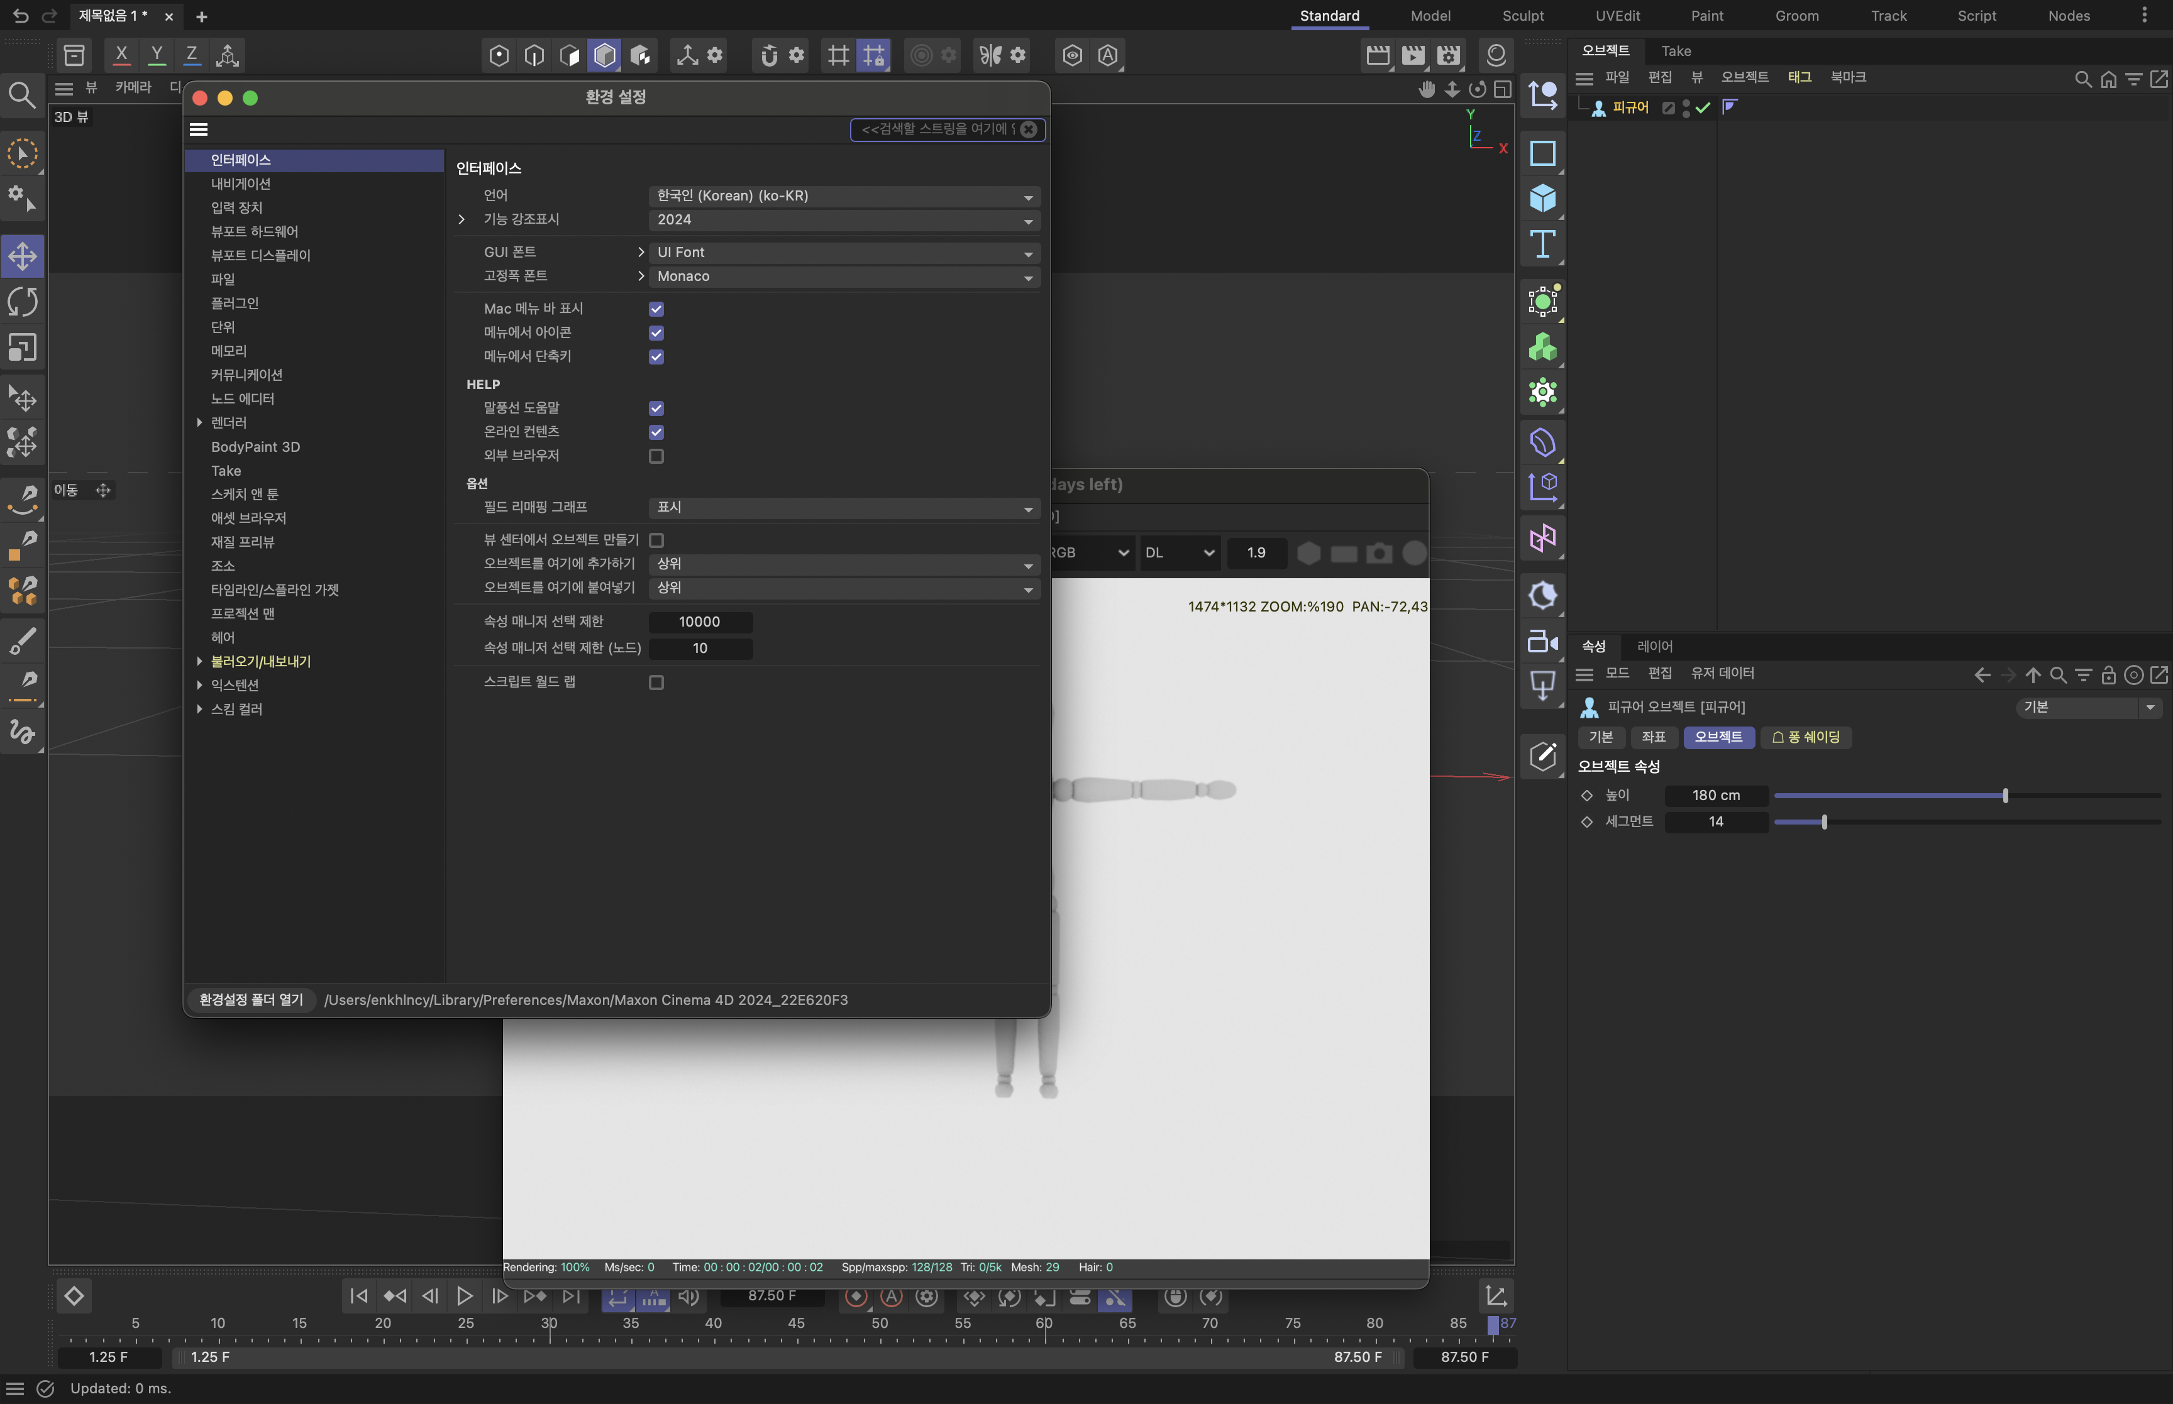The image size is (2173, 1404).
Task: Open the 태그 menu in Object manager
Action: [x=1799, y=77]
